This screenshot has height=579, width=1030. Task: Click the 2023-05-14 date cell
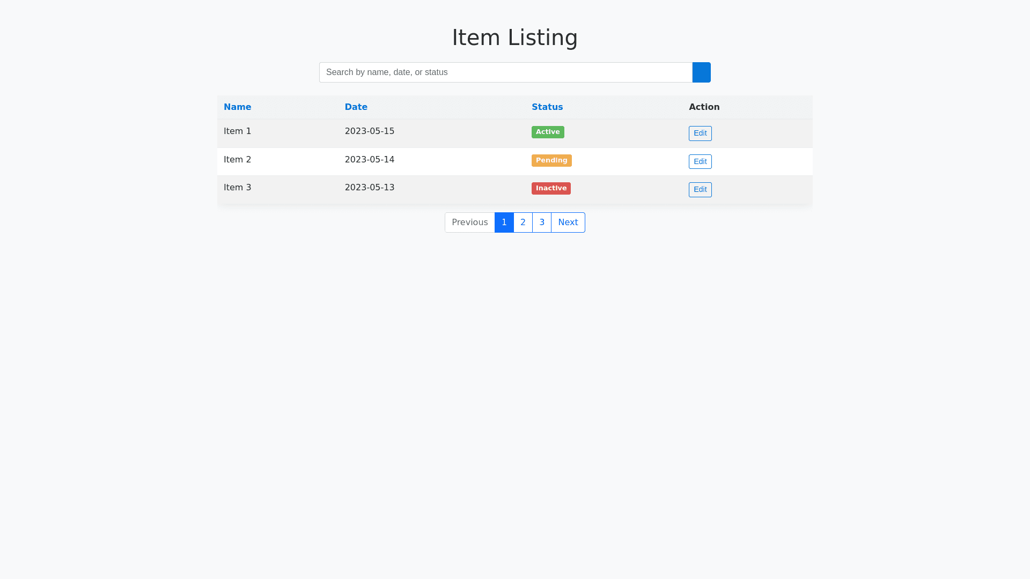369,160
